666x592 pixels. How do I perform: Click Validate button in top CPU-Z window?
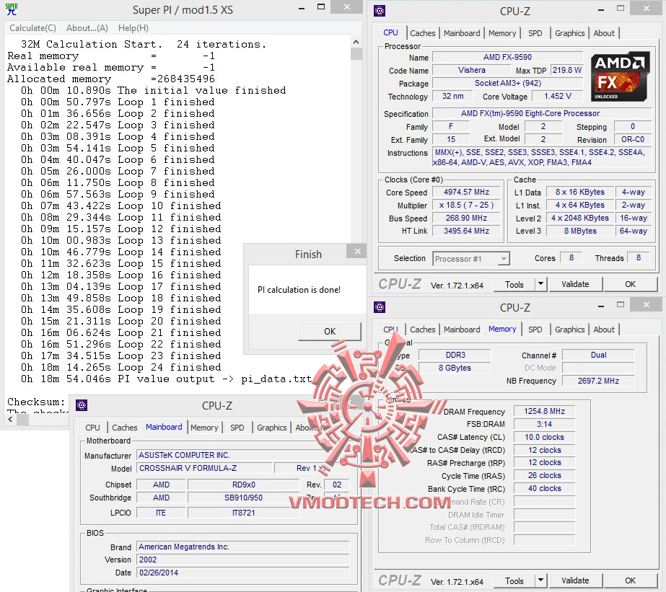click(x=575, y=284)
